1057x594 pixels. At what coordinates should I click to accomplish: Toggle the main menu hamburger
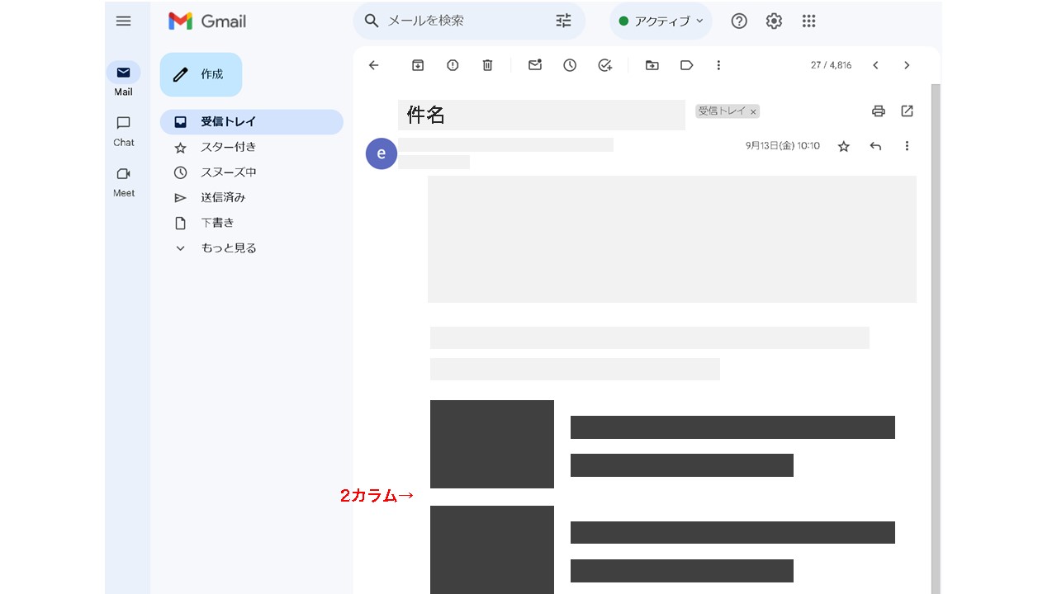coord(124,21)
